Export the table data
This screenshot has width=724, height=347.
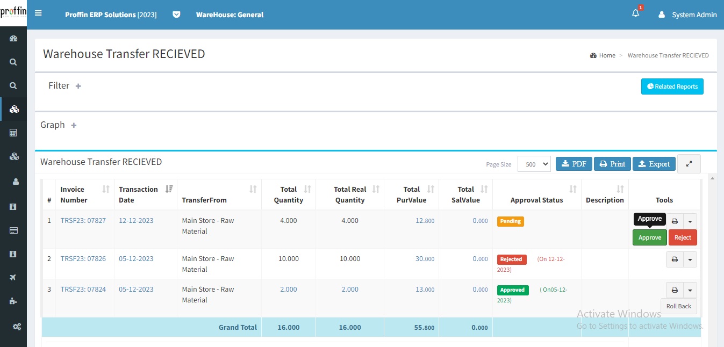654,164
